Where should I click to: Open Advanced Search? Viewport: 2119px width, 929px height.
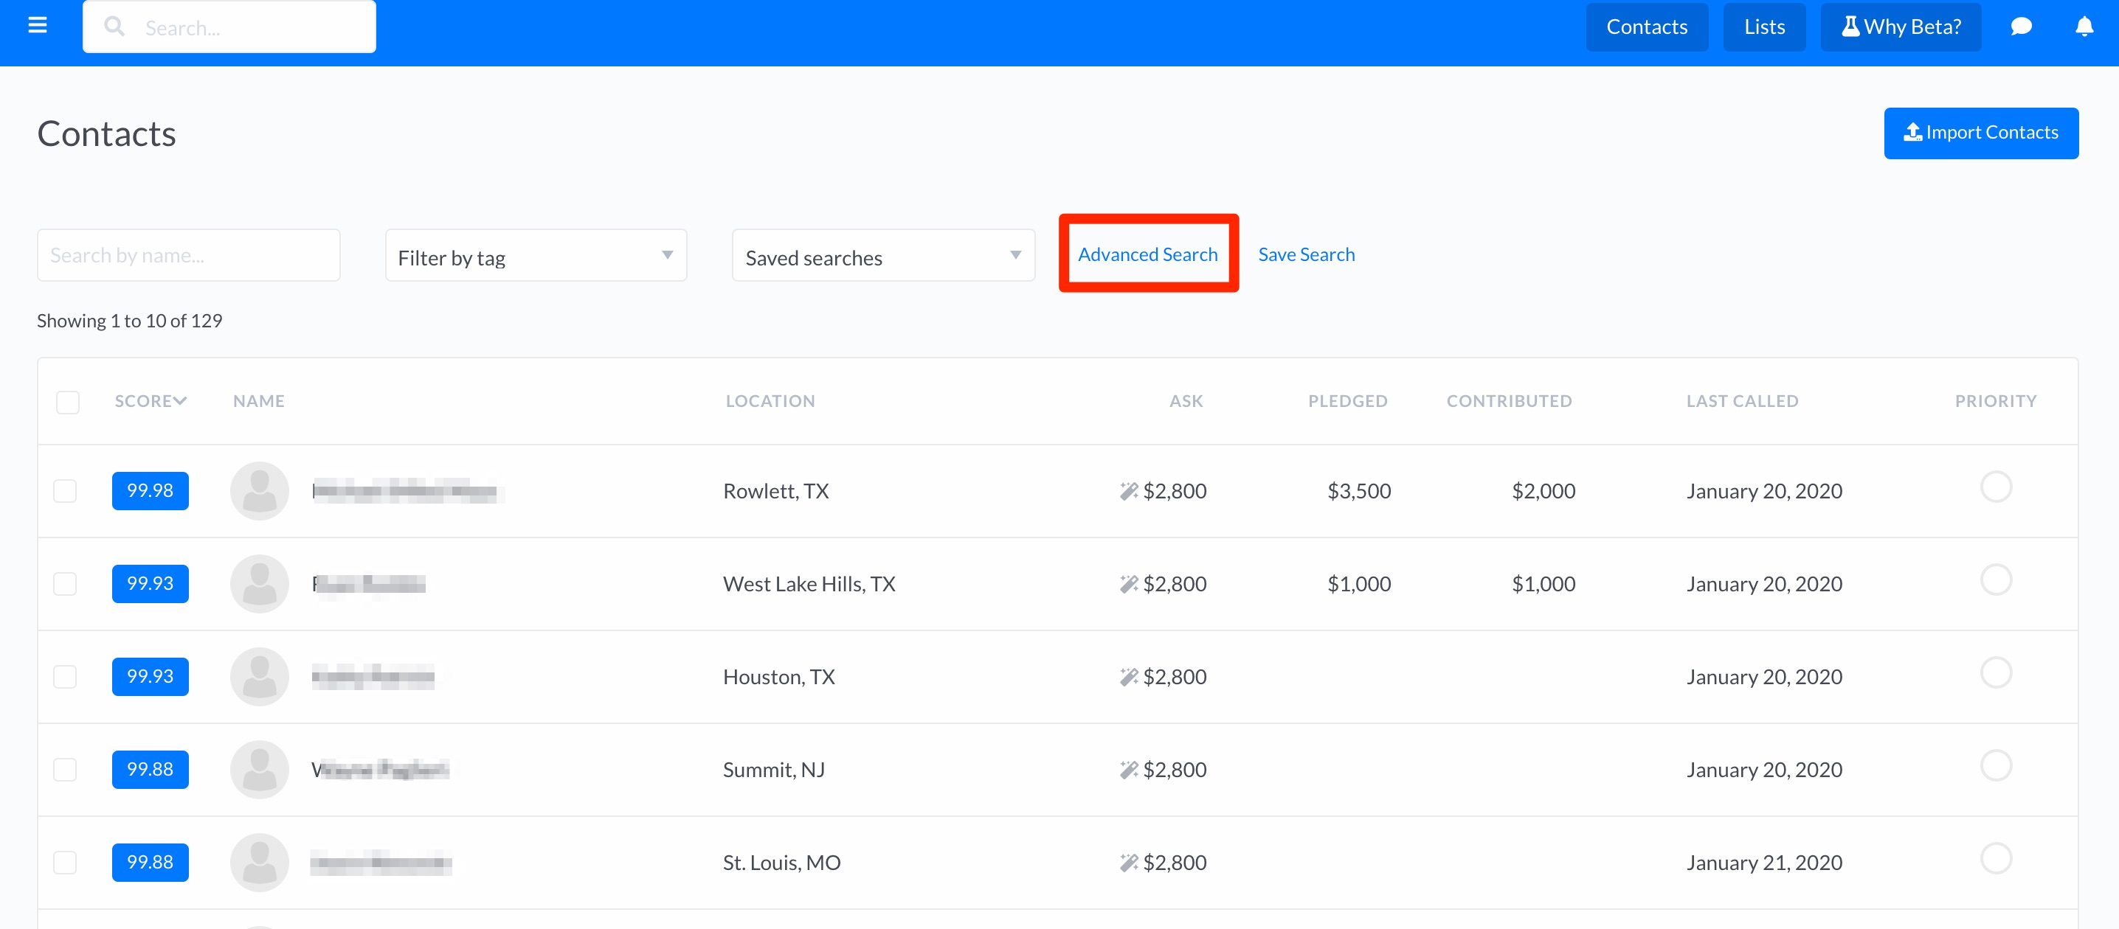pos(1147,255)
